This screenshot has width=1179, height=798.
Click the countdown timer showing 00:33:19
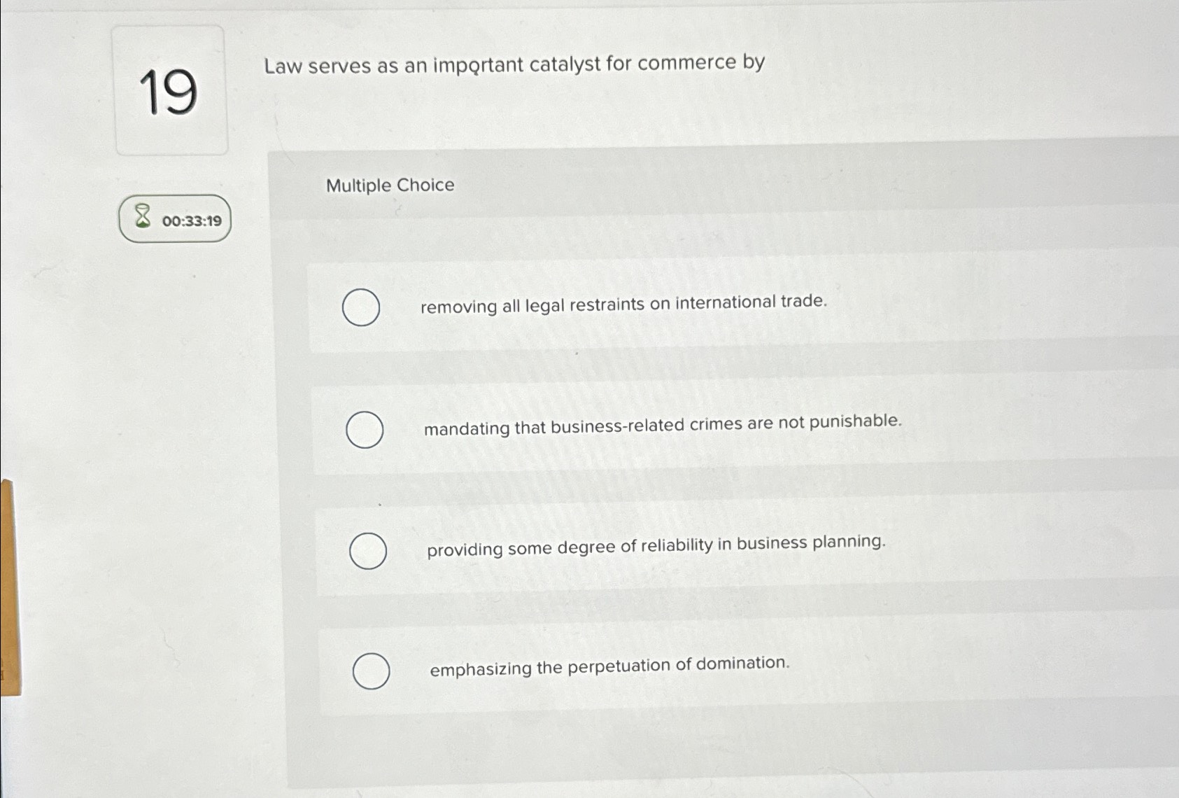tap(190, 220)
